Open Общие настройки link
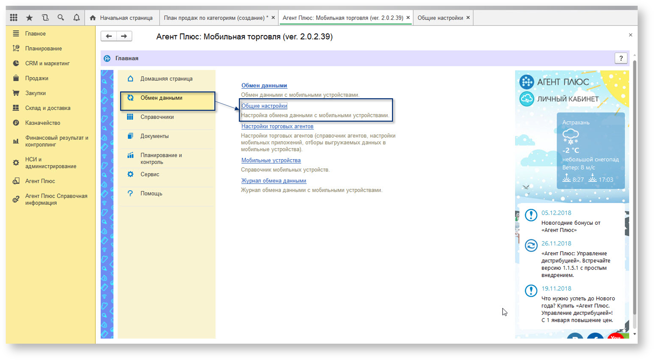654x360 pixels. pyautogui.click(x=264, y=106)
